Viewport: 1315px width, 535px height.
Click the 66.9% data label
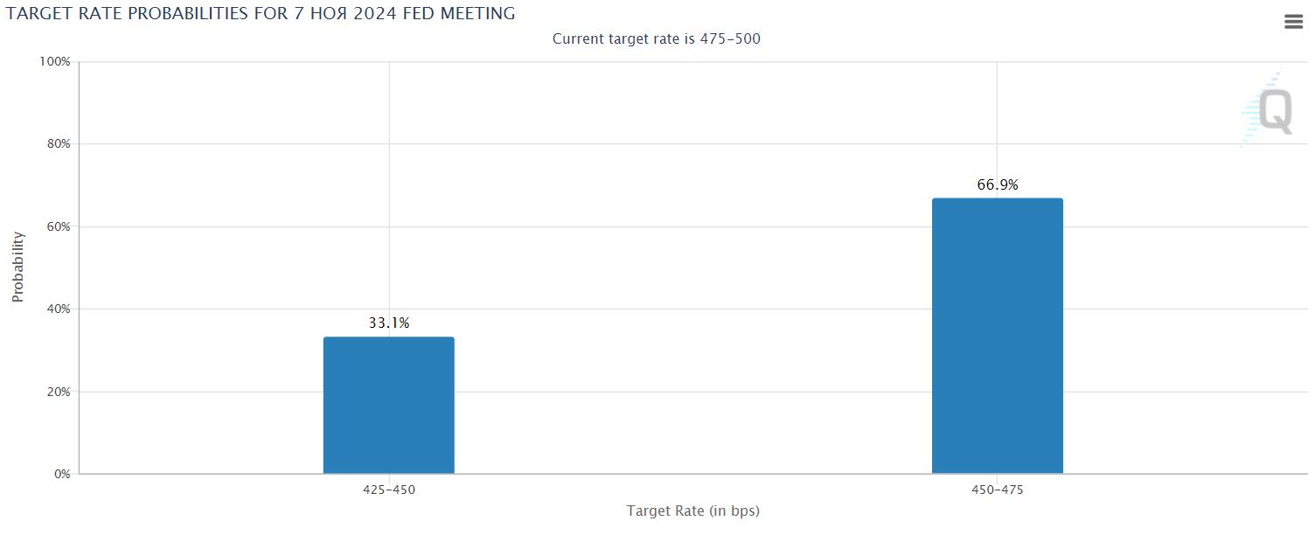coord(998,184)
